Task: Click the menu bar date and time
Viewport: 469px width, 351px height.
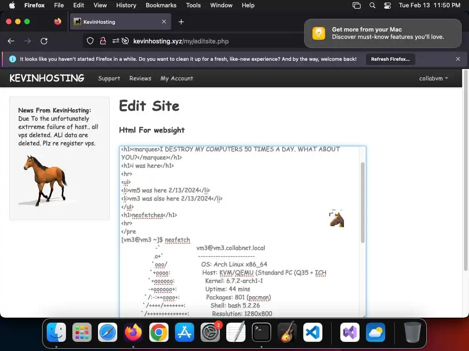Action: (x=430, y=5)
